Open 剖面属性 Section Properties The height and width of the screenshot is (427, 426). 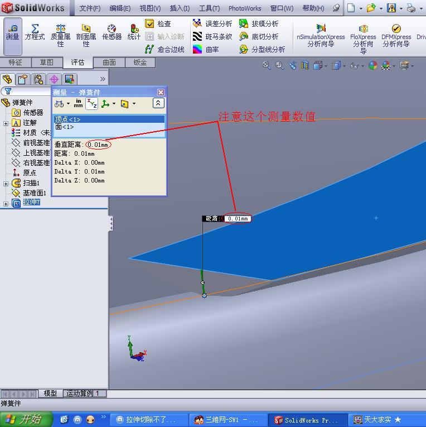pyautogui.click(x=86, y=36)
